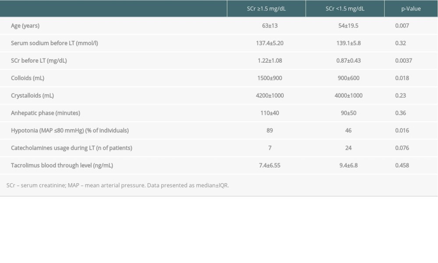The width and height of the screenshot is (438, 263).
Task: Click the value '89' in Hypotonia row
Action: [x=270, y=131]
